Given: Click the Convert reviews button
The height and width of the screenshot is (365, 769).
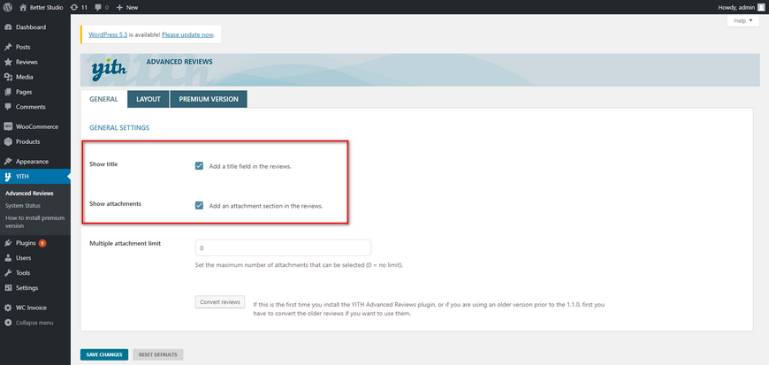Looking at the screenshot, I should pos(220,301).
